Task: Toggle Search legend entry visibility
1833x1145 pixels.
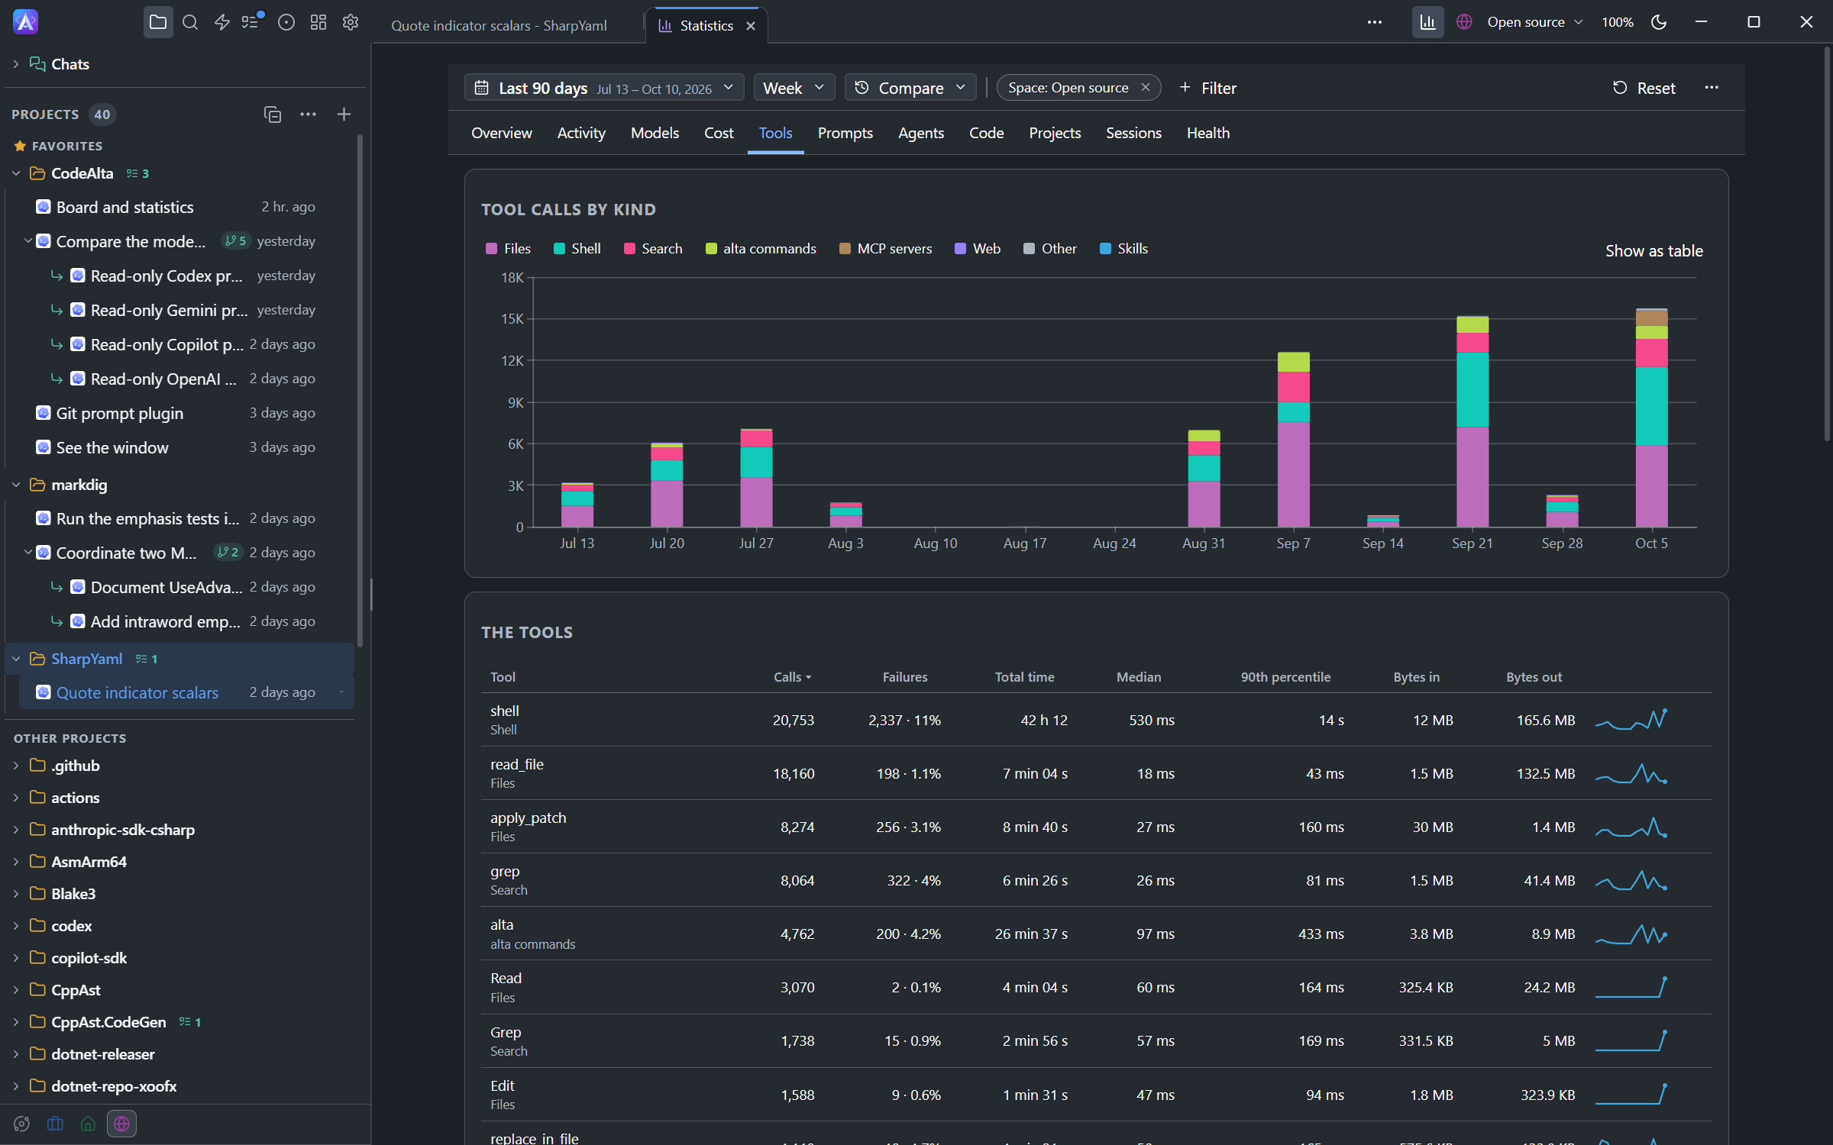Action: (x=654, y=249)
